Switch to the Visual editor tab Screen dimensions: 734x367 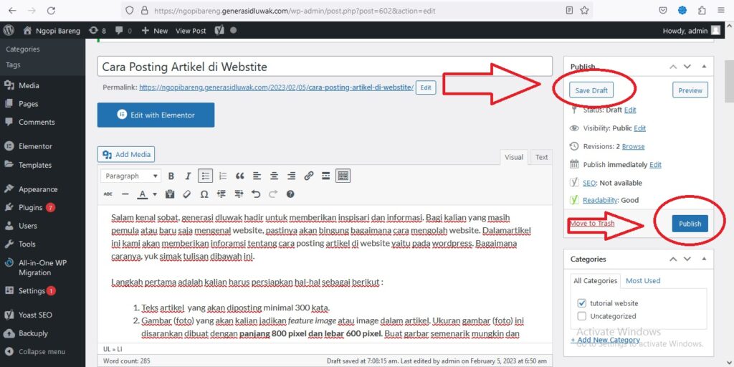pos(514,157)
